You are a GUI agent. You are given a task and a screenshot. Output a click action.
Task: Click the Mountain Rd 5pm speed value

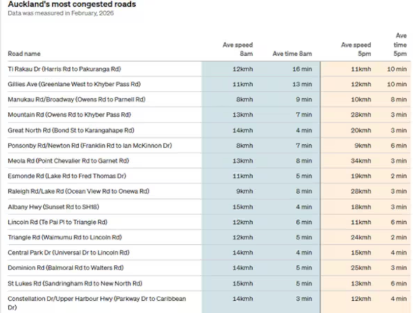[x=364, y=115]
